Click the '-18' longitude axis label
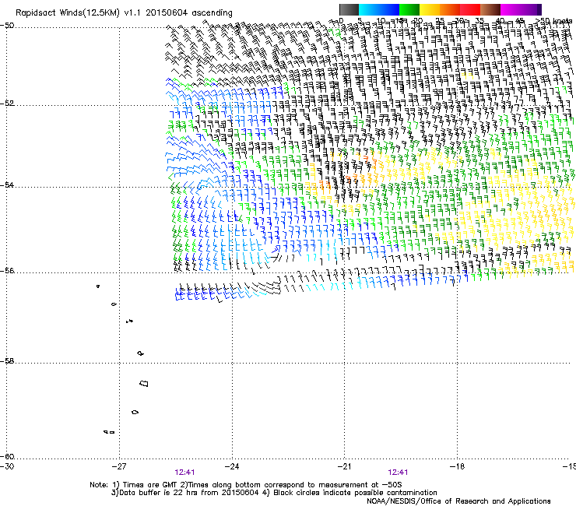The height and width of the screenshot is (506, 576). click(x=457, y=466)
